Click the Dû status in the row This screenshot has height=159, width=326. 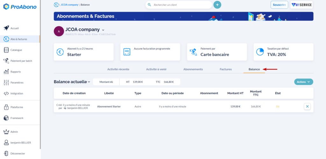(278, 107)
